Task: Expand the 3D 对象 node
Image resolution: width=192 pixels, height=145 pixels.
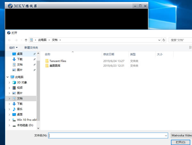Action: 9,83
